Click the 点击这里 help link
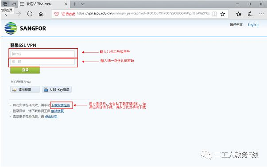 51,117
